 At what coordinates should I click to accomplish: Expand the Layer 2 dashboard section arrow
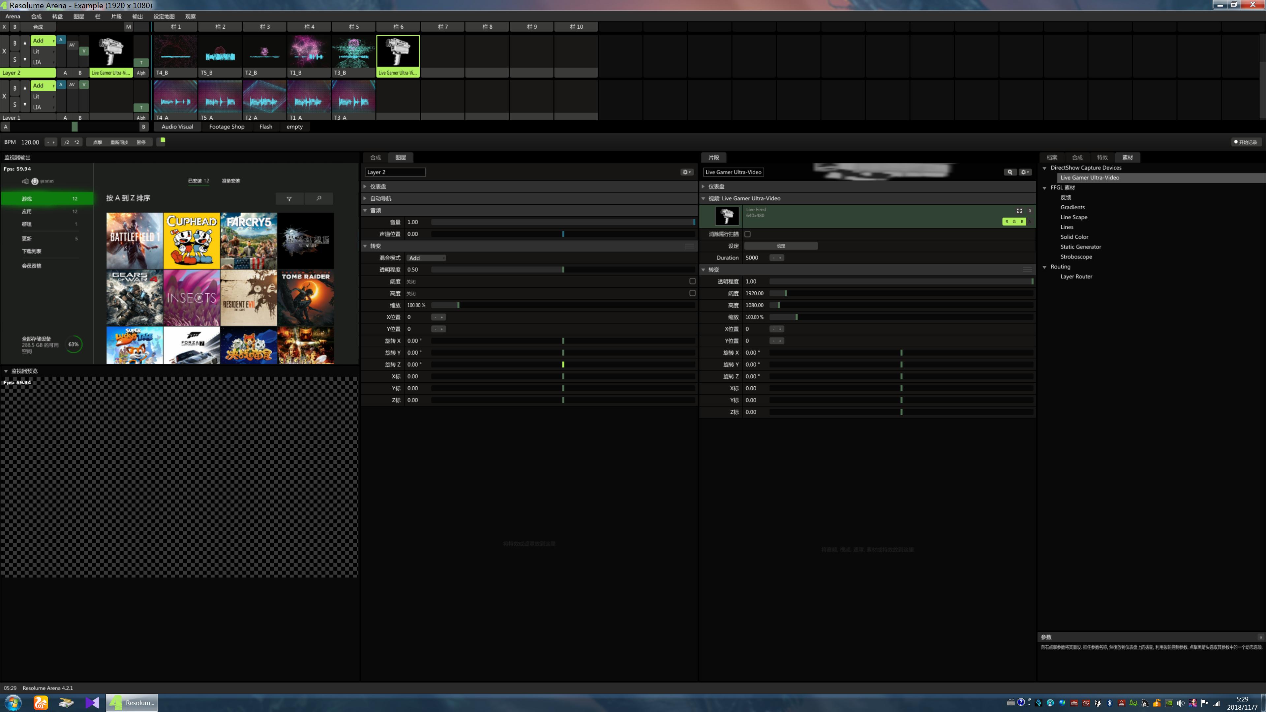click(x=365, y=187)
